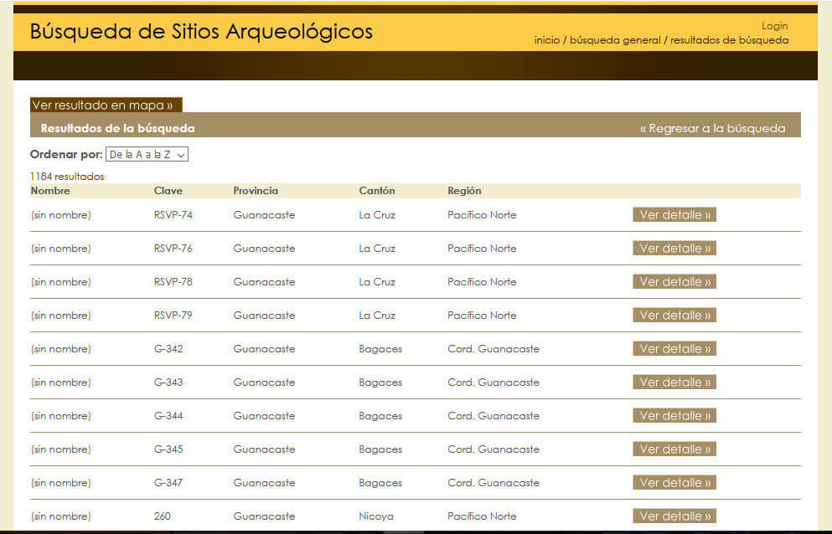Click the page title Búsqueda de Sitios Arqueológicos
Viewport: 832px width, 534px height.
(201, 32)
